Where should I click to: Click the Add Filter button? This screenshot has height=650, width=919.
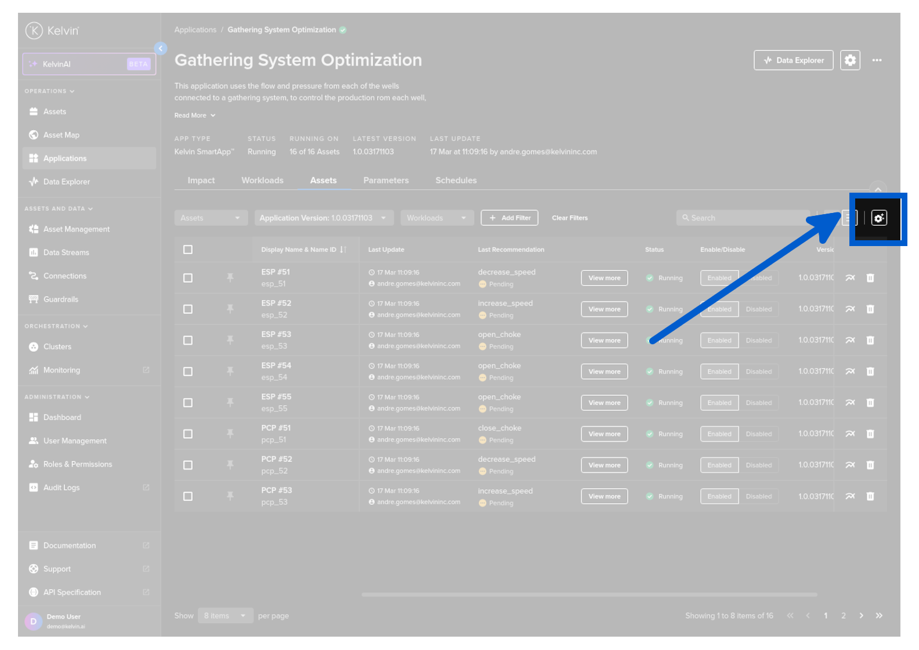tap(509, 218)
